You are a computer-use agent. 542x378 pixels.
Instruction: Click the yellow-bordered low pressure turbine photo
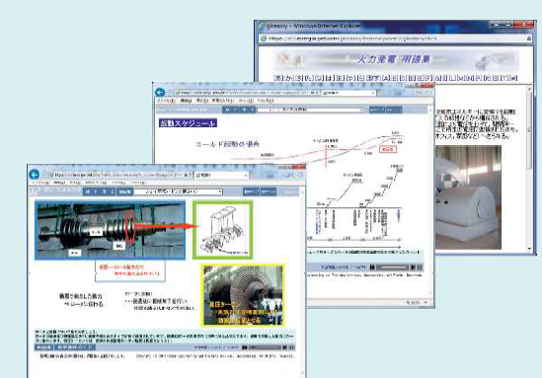[x=243, y=295]
